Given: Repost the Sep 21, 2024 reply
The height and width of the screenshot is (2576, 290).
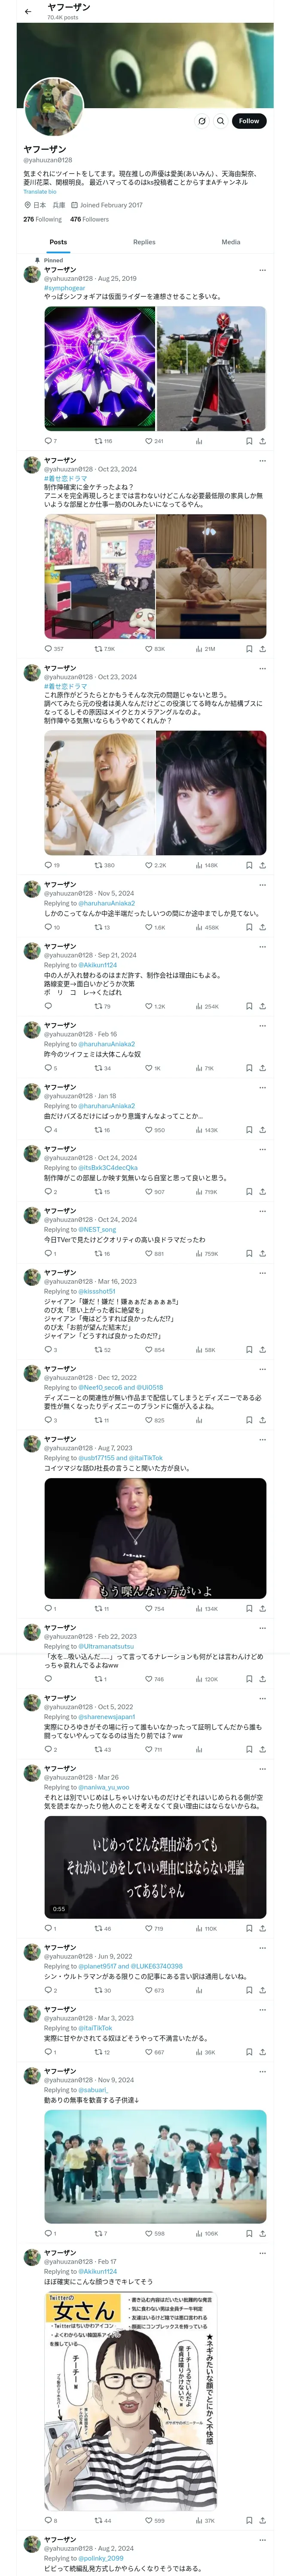Looking at the screenshot, I should [x=99, y=1006].
